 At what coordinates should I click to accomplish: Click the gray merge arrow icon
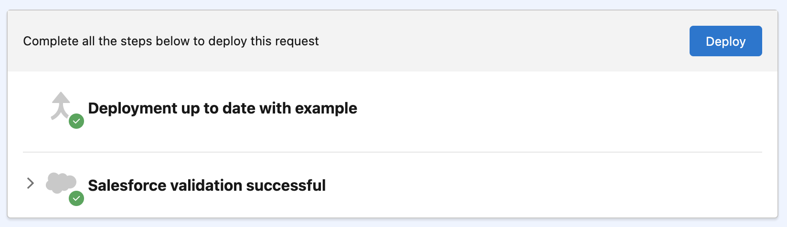61,104
